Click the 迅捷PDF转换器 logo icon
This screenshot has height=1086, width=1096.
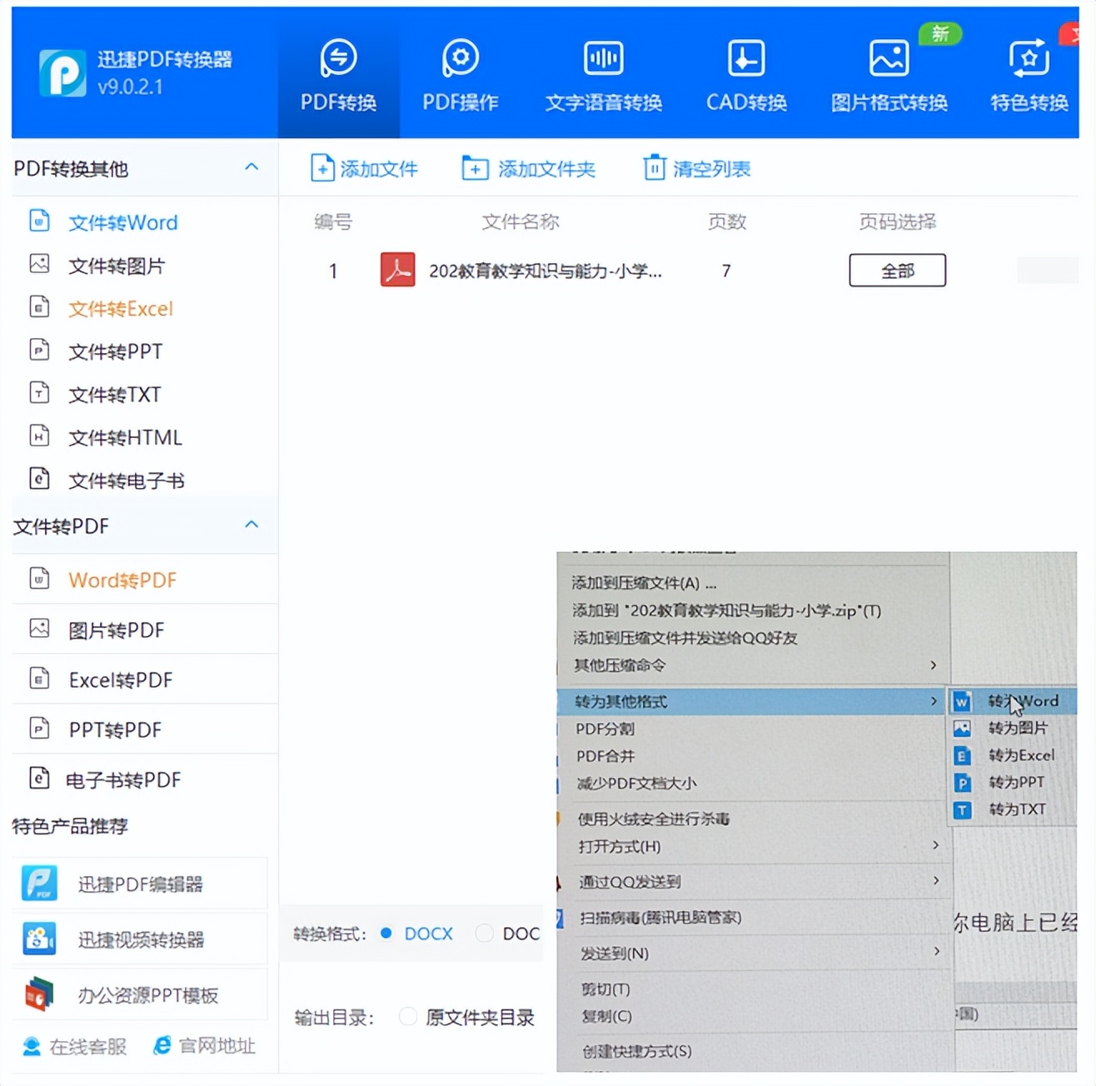point(62,73)
